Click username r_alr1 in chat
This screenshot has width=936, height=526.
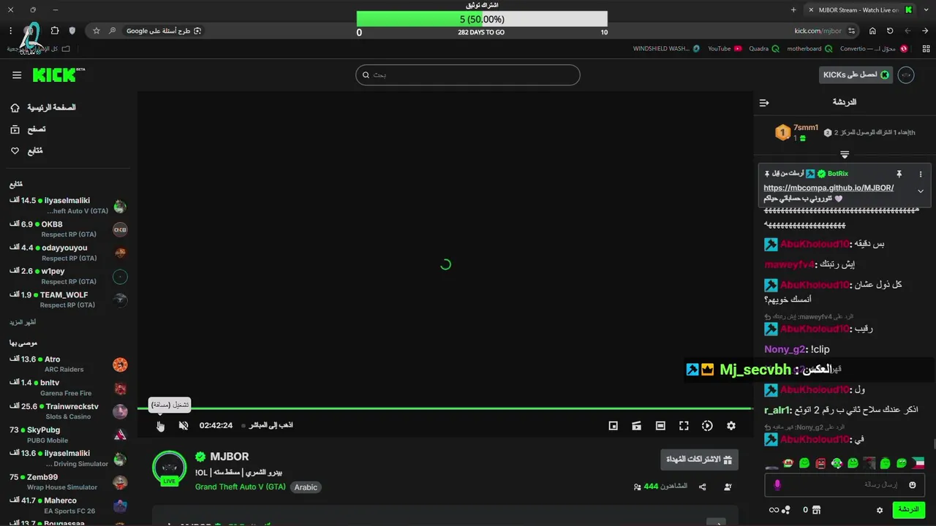coord(777,411)
